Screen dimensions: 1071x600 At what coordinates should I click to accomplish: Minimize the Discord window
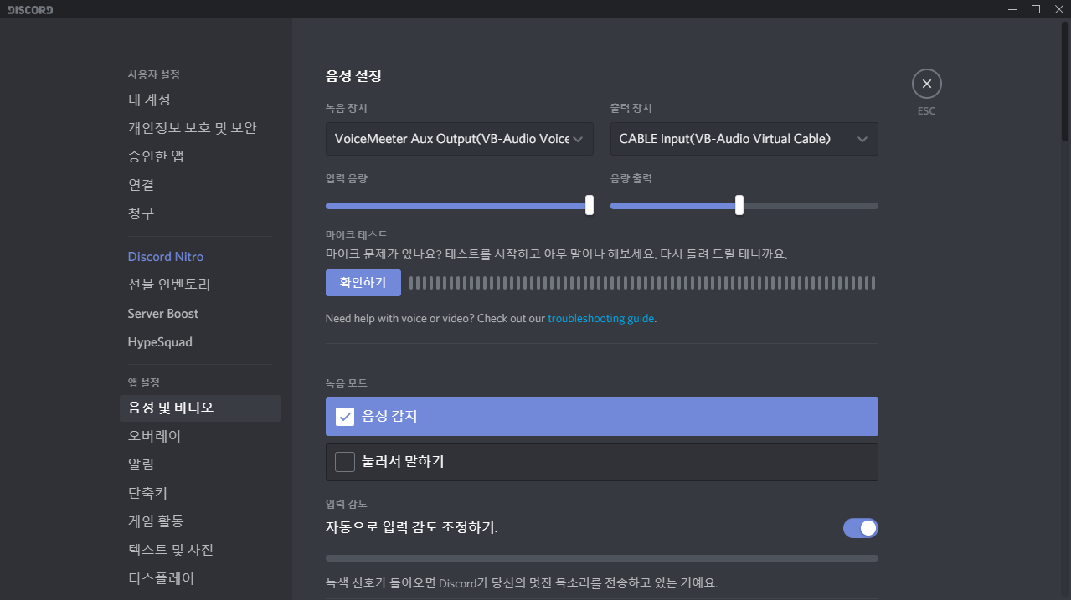1013,9
